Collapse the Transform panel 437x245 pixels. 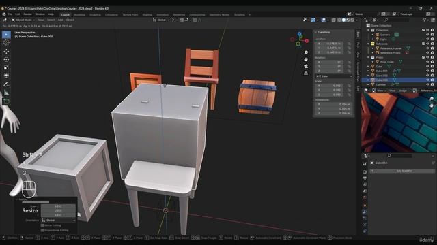click(315, 32)
